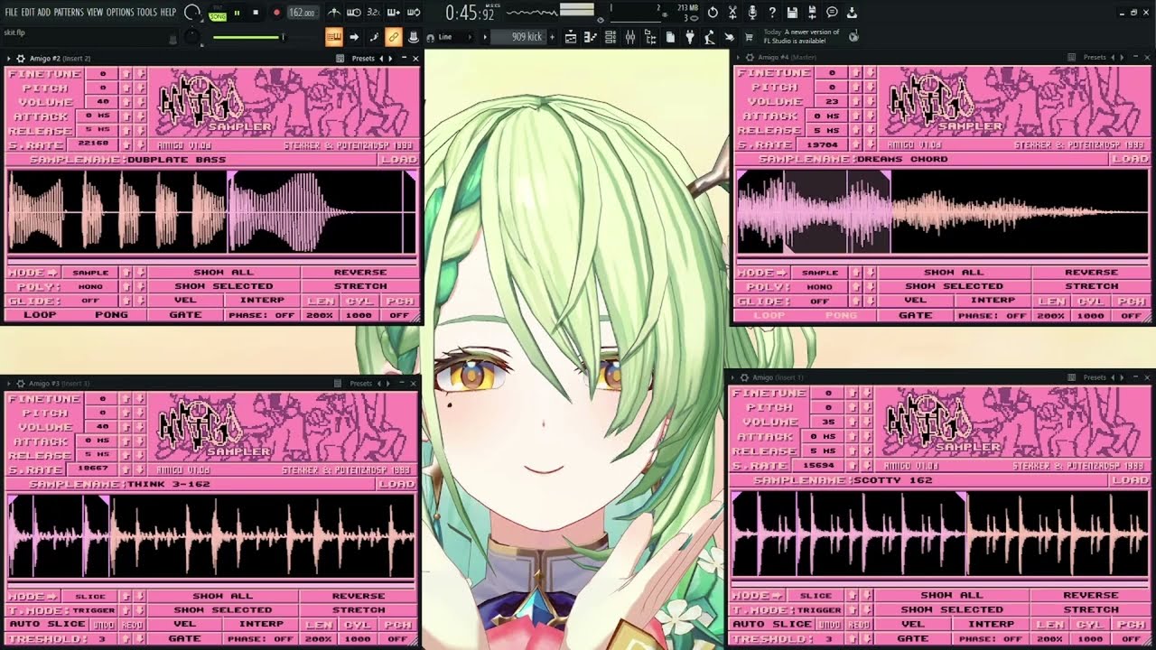The image size is (1156, 650).
Task: Open the FILE menu
Action: tap(12, 13)
